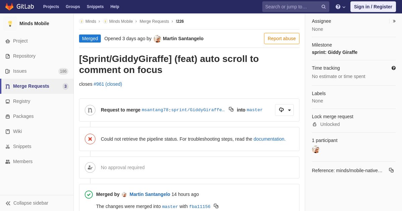Copy the merge request reference icon
This screenshot has height=211, width=402.
click(391, 170)
